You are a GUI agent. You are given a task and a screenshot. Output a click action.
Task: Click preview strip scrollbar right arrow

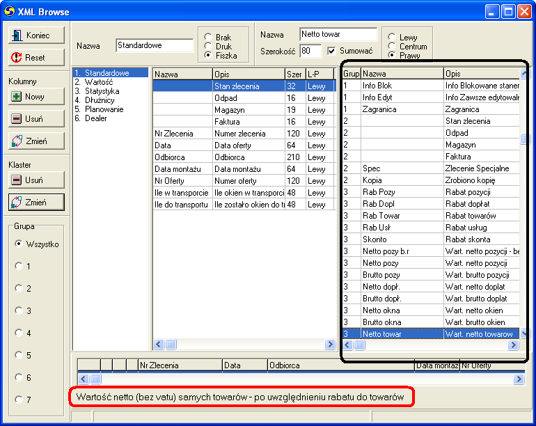click(519, 379)
